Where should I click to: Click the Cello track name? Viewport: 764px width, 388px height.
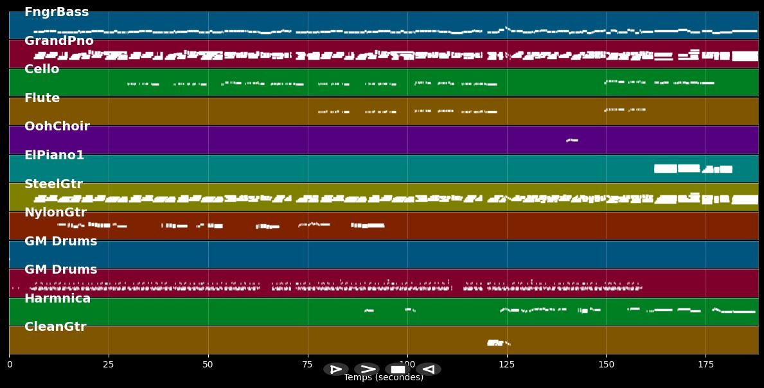pyautogui.click(x=42, y=69)
